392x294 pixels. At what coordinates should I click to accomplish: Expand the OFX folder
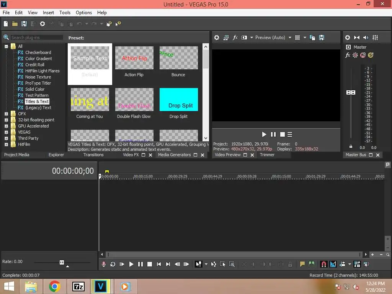coord(6,114)
